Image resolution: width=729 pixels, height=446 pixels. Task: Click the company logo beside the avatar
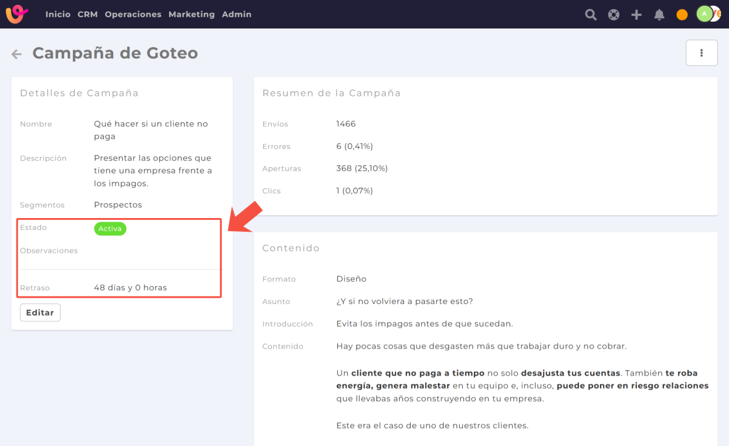(716, 14)
